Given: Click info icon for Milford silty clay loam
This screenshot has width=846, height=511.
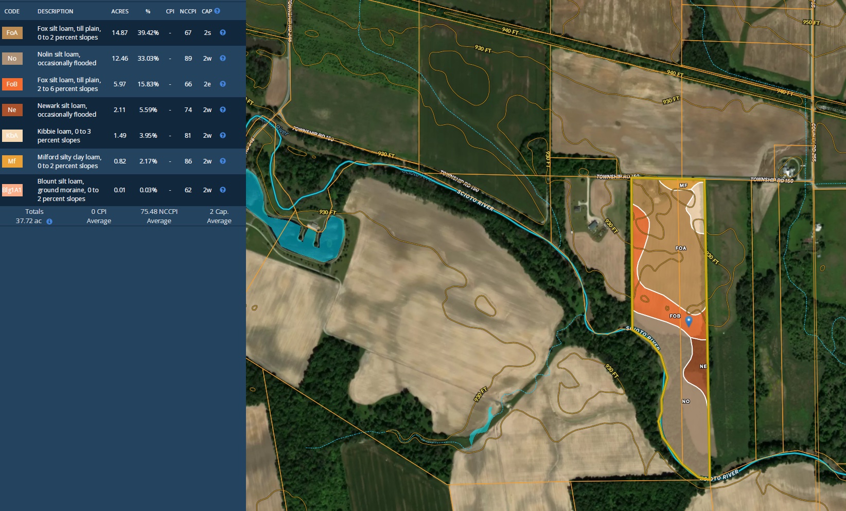Looking at the screenshot, I should coord(223,161).
